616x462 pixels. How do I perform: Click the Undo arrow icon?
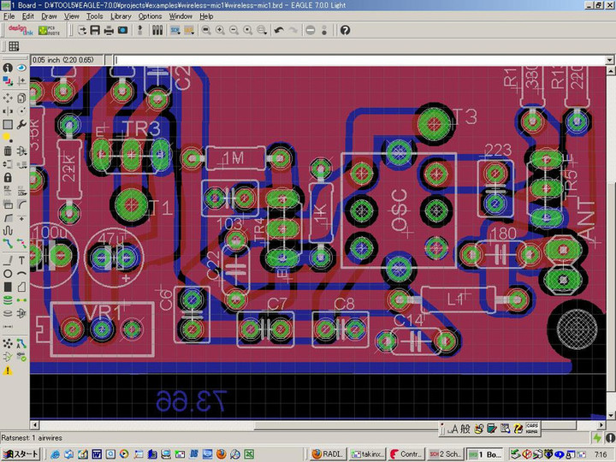[278, 30]
